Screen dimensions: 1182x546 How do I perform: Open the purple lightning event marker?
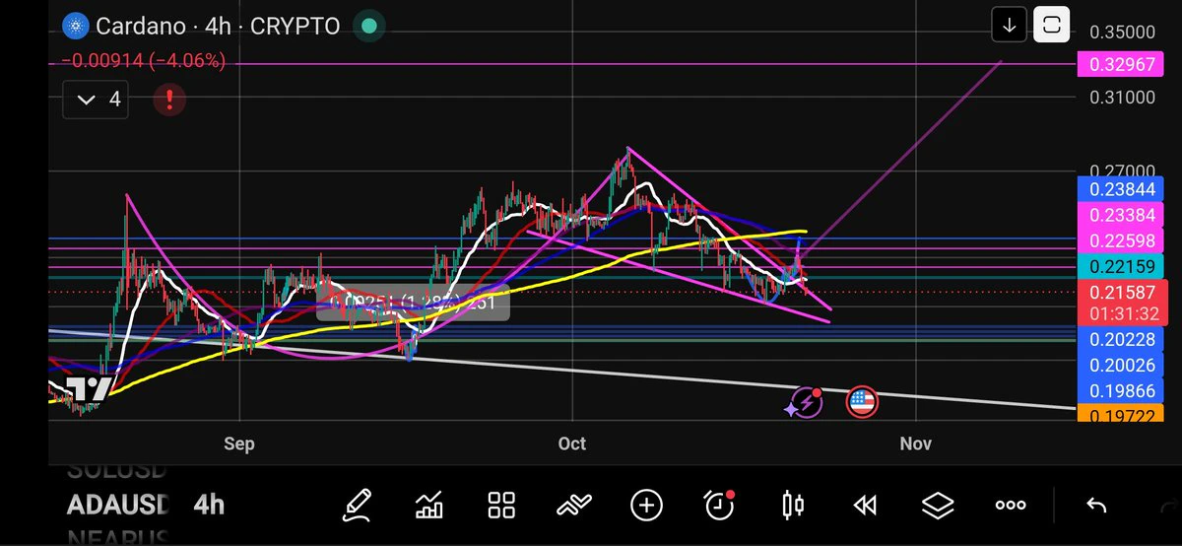point(805,401)
